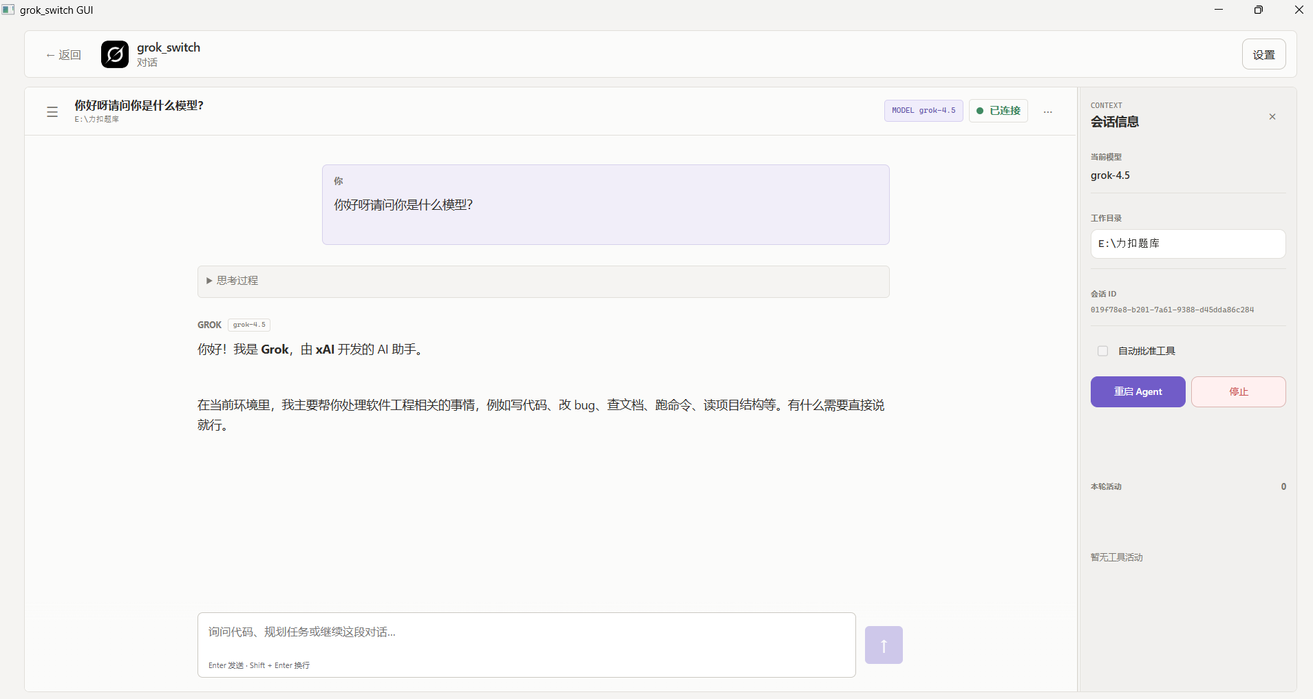Click the E:\力扣题库 path under title
The width and height of the screenshot is (1313, 699).
pyautogui.click(x=97, y=119)
